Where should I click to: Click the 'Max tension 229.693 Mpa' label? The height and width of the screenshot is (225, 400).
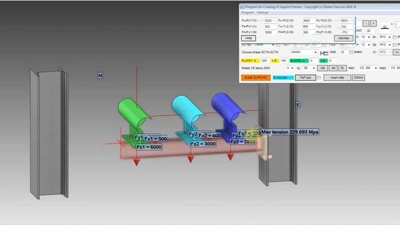click(290, 132)
